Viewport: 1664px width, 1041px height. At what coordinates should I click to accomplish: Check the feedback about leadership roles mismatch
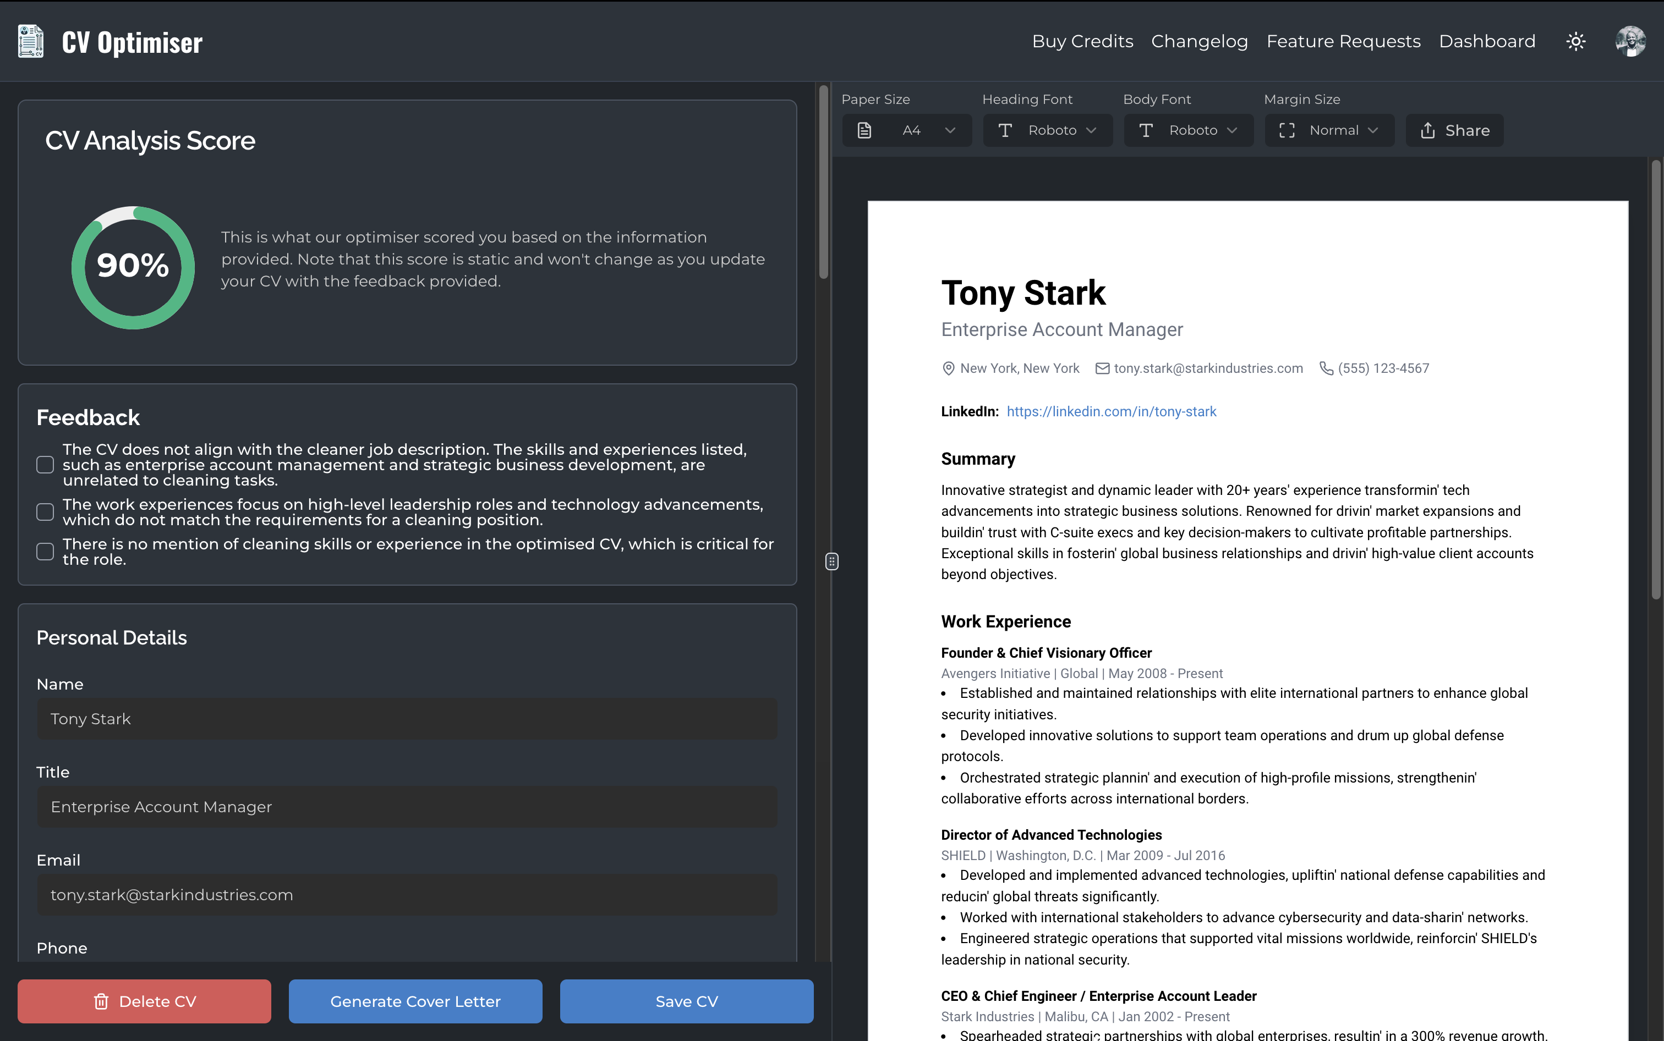pyautogui.click(x=45, y=511)
